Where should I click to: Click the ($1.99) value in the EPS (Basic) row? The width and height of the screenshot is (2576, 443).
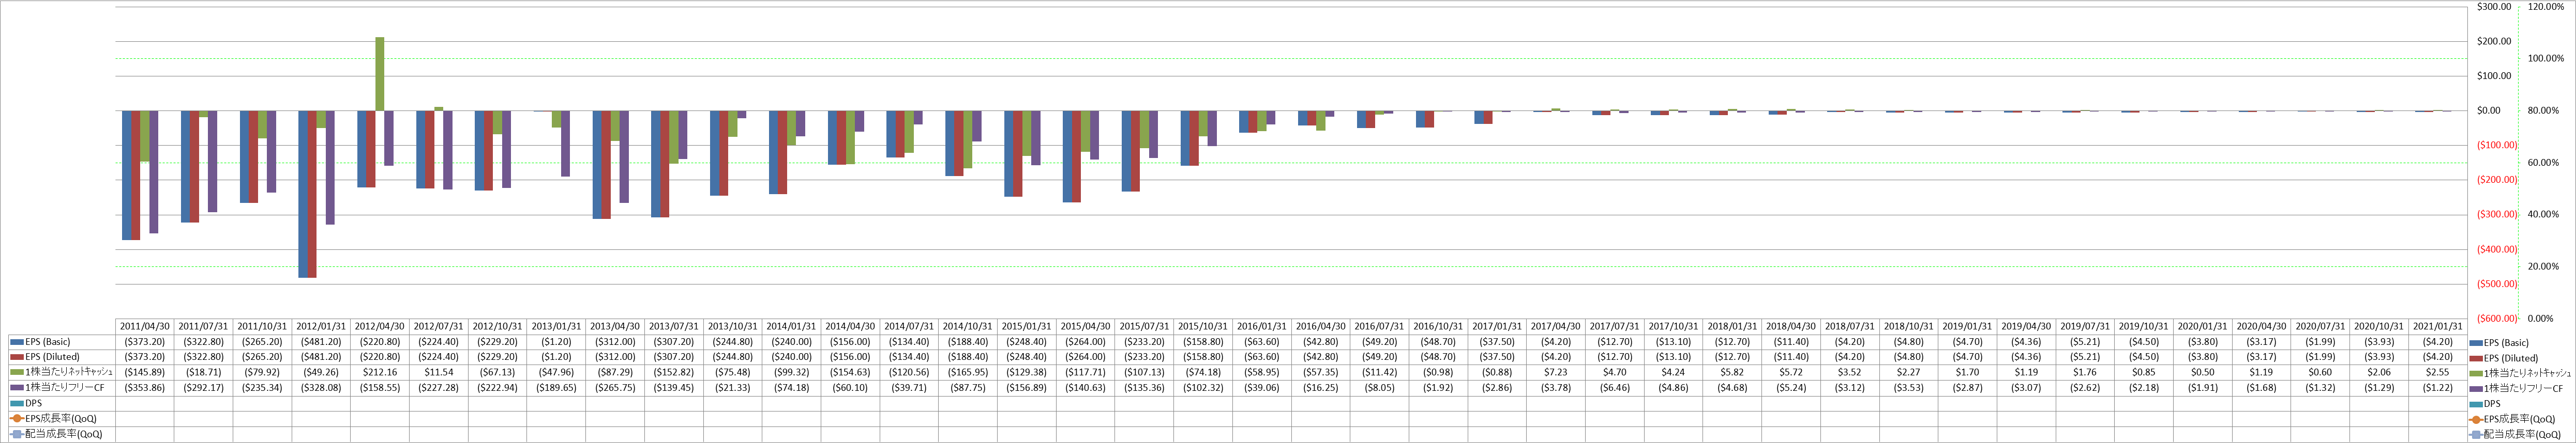2320,341
